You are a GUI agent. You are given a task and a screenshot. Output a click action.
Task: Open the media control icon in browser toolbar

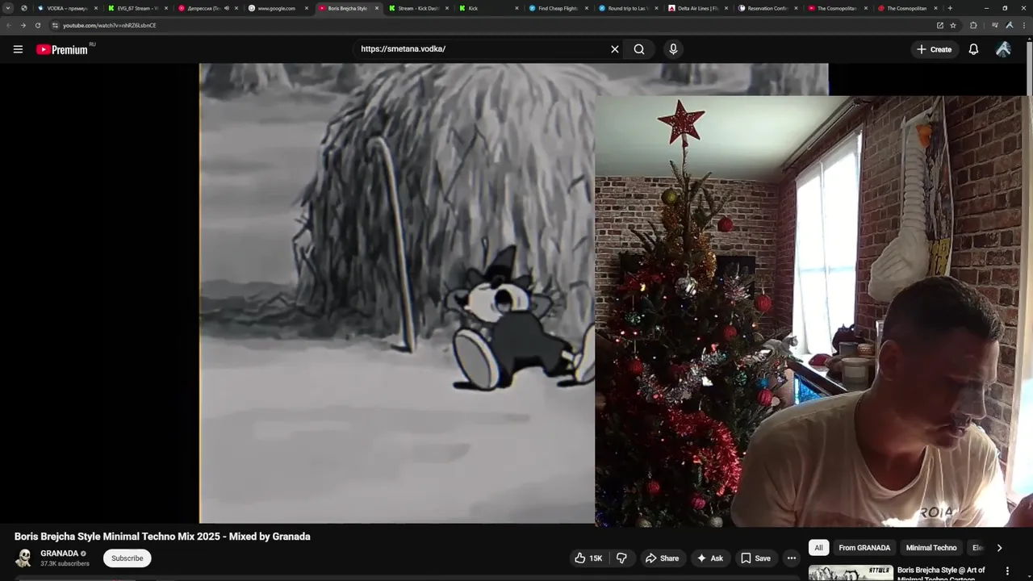coord(994,25)
